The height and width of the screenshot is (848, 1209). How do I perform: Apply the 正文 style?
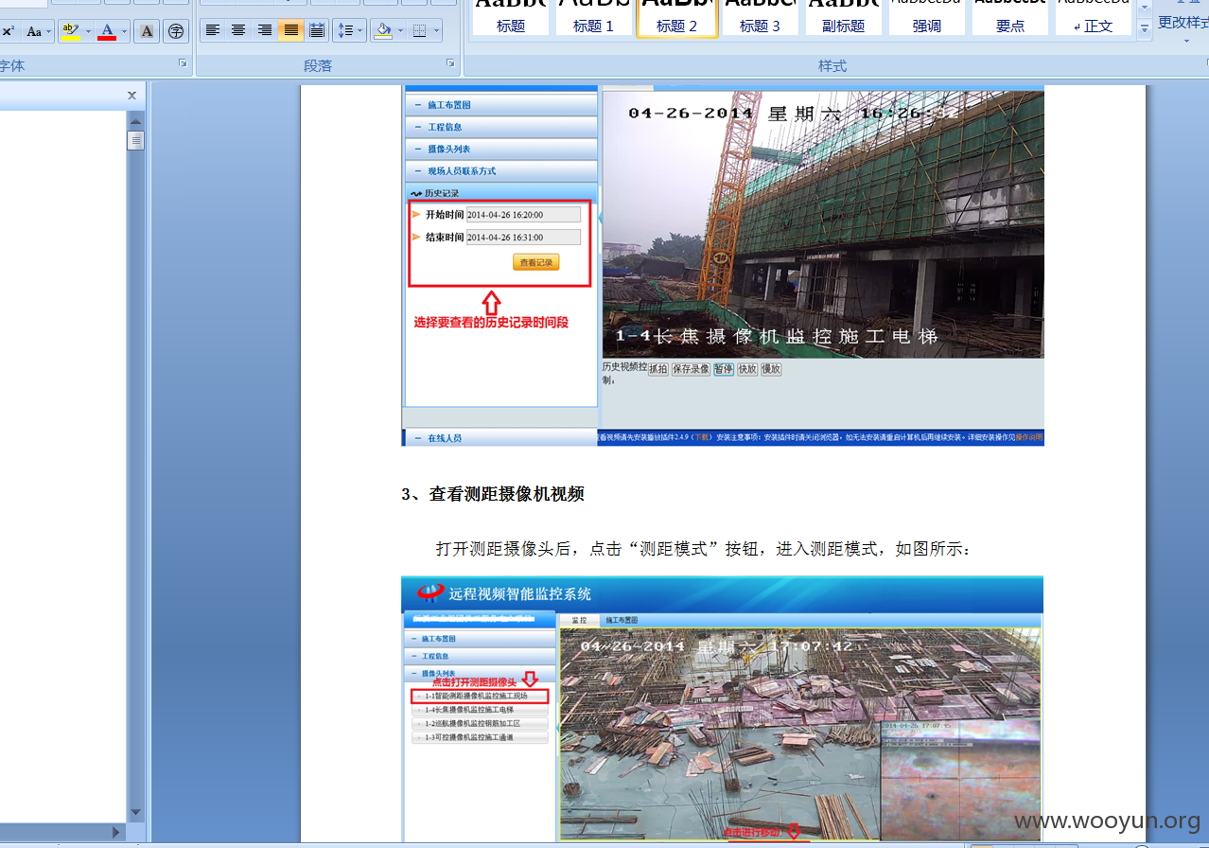click(1094, 17)
